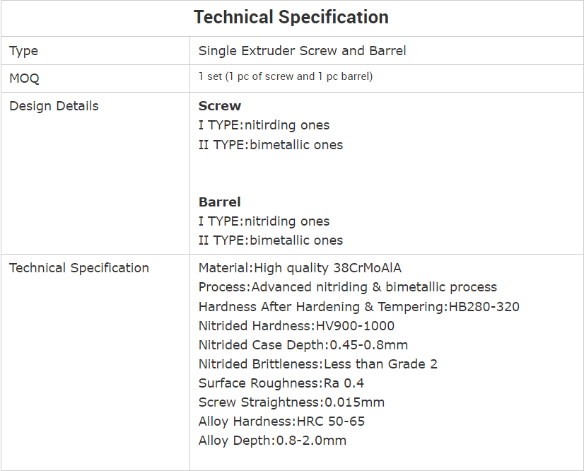
Task: Select the MOQ row label
Action: pos(24,78)
